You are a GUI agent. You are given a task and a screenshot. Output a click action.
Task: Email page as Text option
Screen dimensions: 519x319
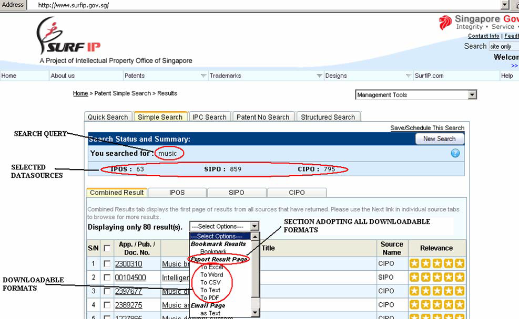pyautogui.click(x=210, y=313)
